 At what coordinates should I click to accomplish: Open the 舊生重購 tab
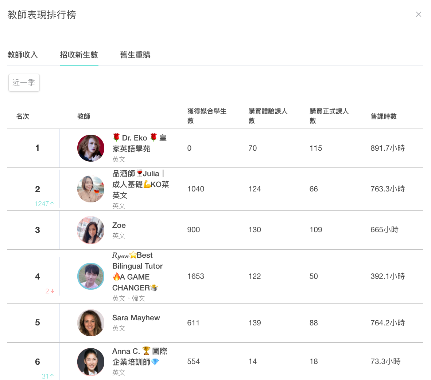[x=135, y=55]
